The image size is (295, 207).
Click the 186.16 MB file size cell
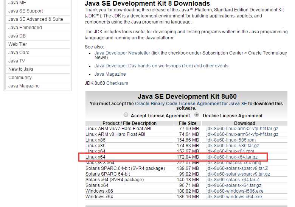(x=188, y=196)
